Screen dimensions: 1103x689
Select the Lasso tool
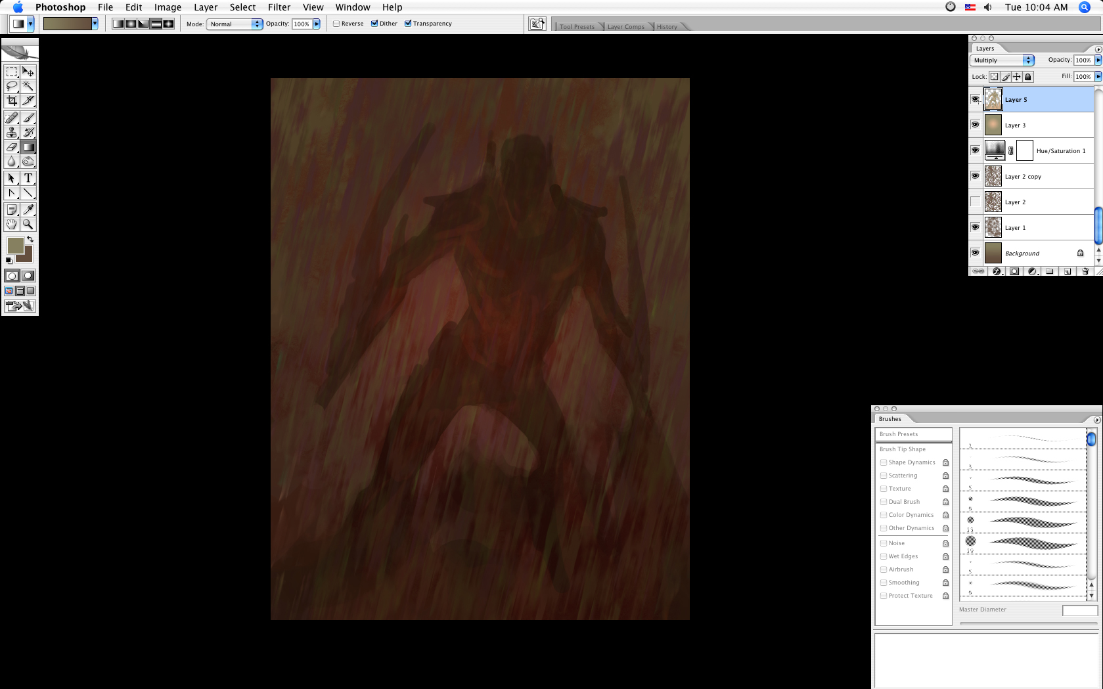pyautogui.click(x=12, y=86)
